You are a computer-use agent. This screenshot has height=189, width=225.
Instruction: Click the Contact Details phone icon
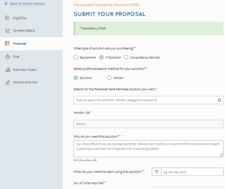(x=7, y=31)
